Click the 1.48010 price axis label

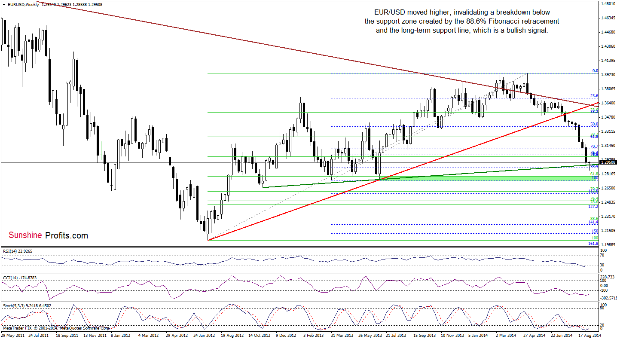[x=609, y=3]
